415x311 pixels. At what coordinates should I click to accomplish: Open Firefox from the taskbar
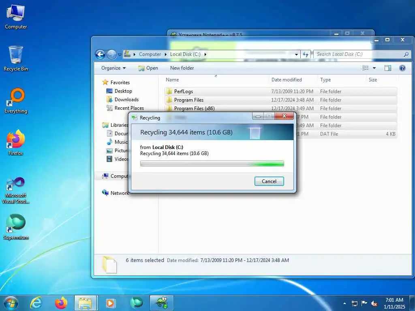coord(61,303)
